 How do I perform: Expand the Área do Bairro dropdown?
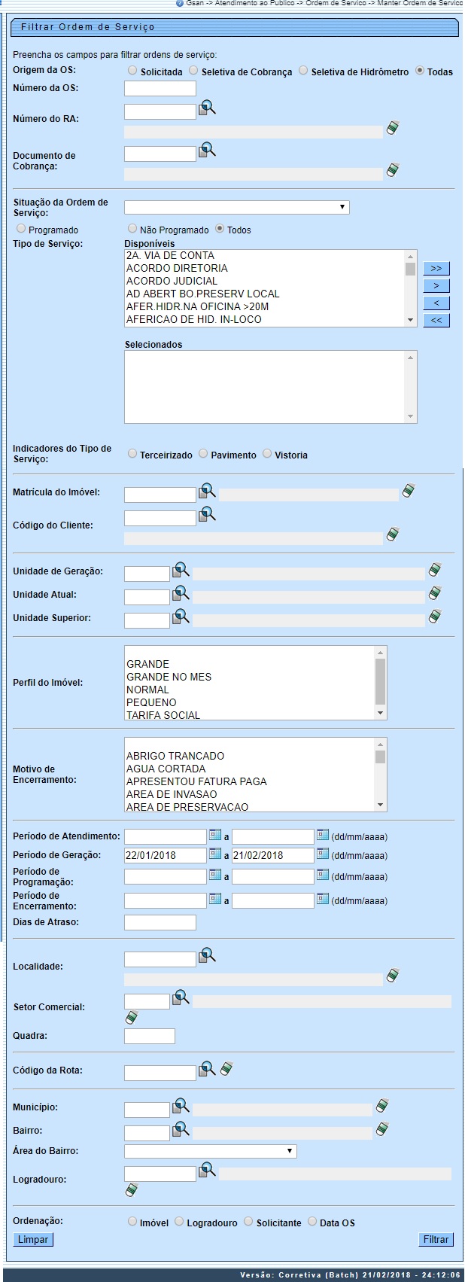point(210,1151)
